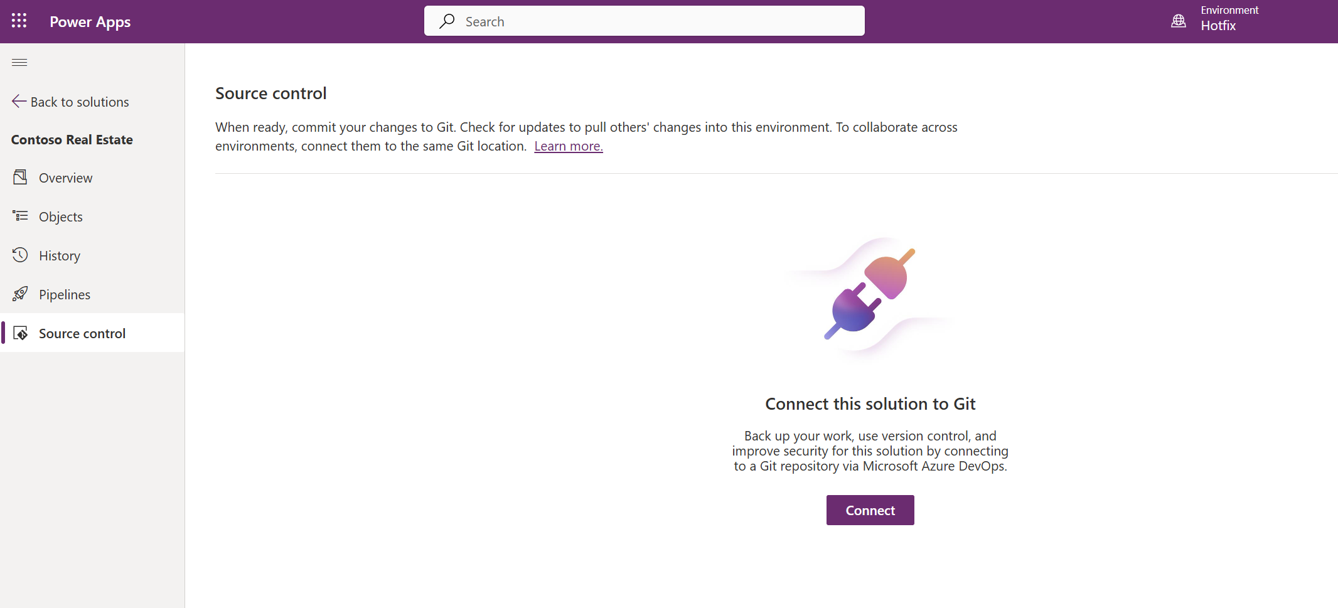This screenshot has height=608, width=1338.
Task: Open the Overview page
Action: pyautogui.click(x=92, y=178)
